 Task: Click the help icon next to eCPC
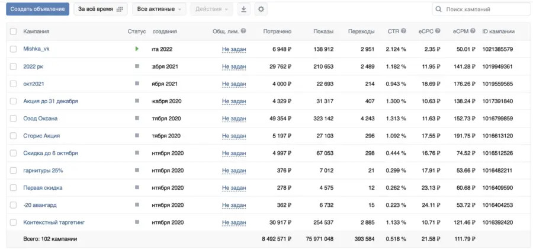[438, 31]
